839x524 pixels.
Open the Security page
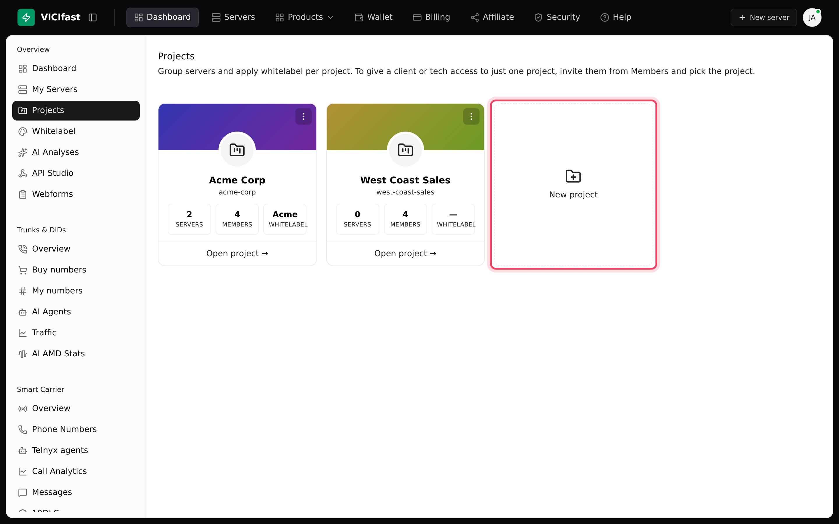[x=557, y=17]
